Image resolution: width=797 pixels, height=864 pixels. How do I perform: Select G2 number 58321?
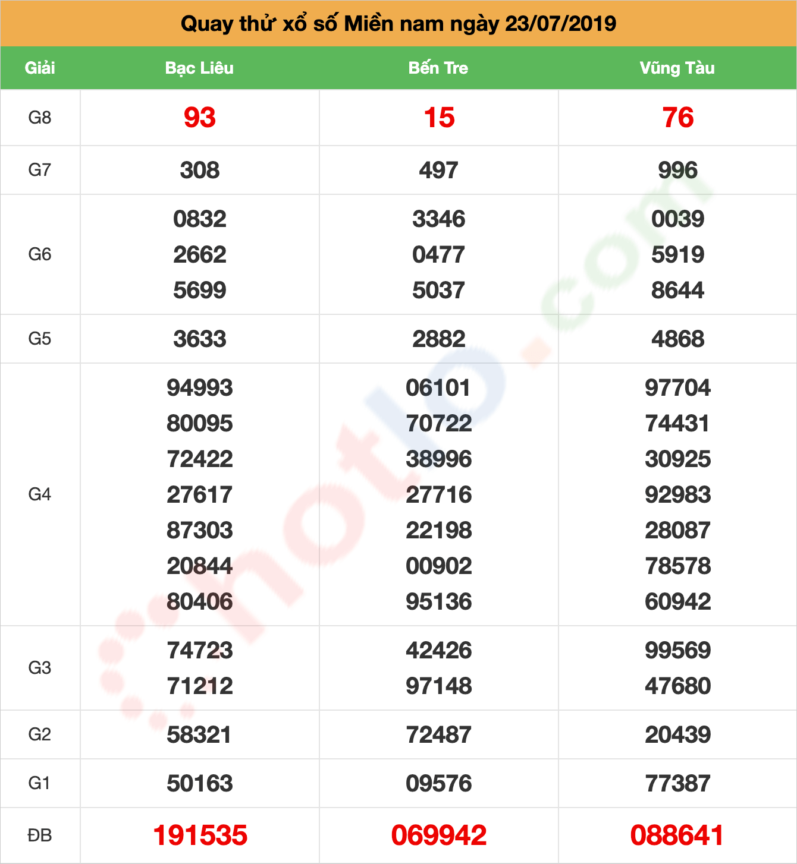click(x=200, y=735)
